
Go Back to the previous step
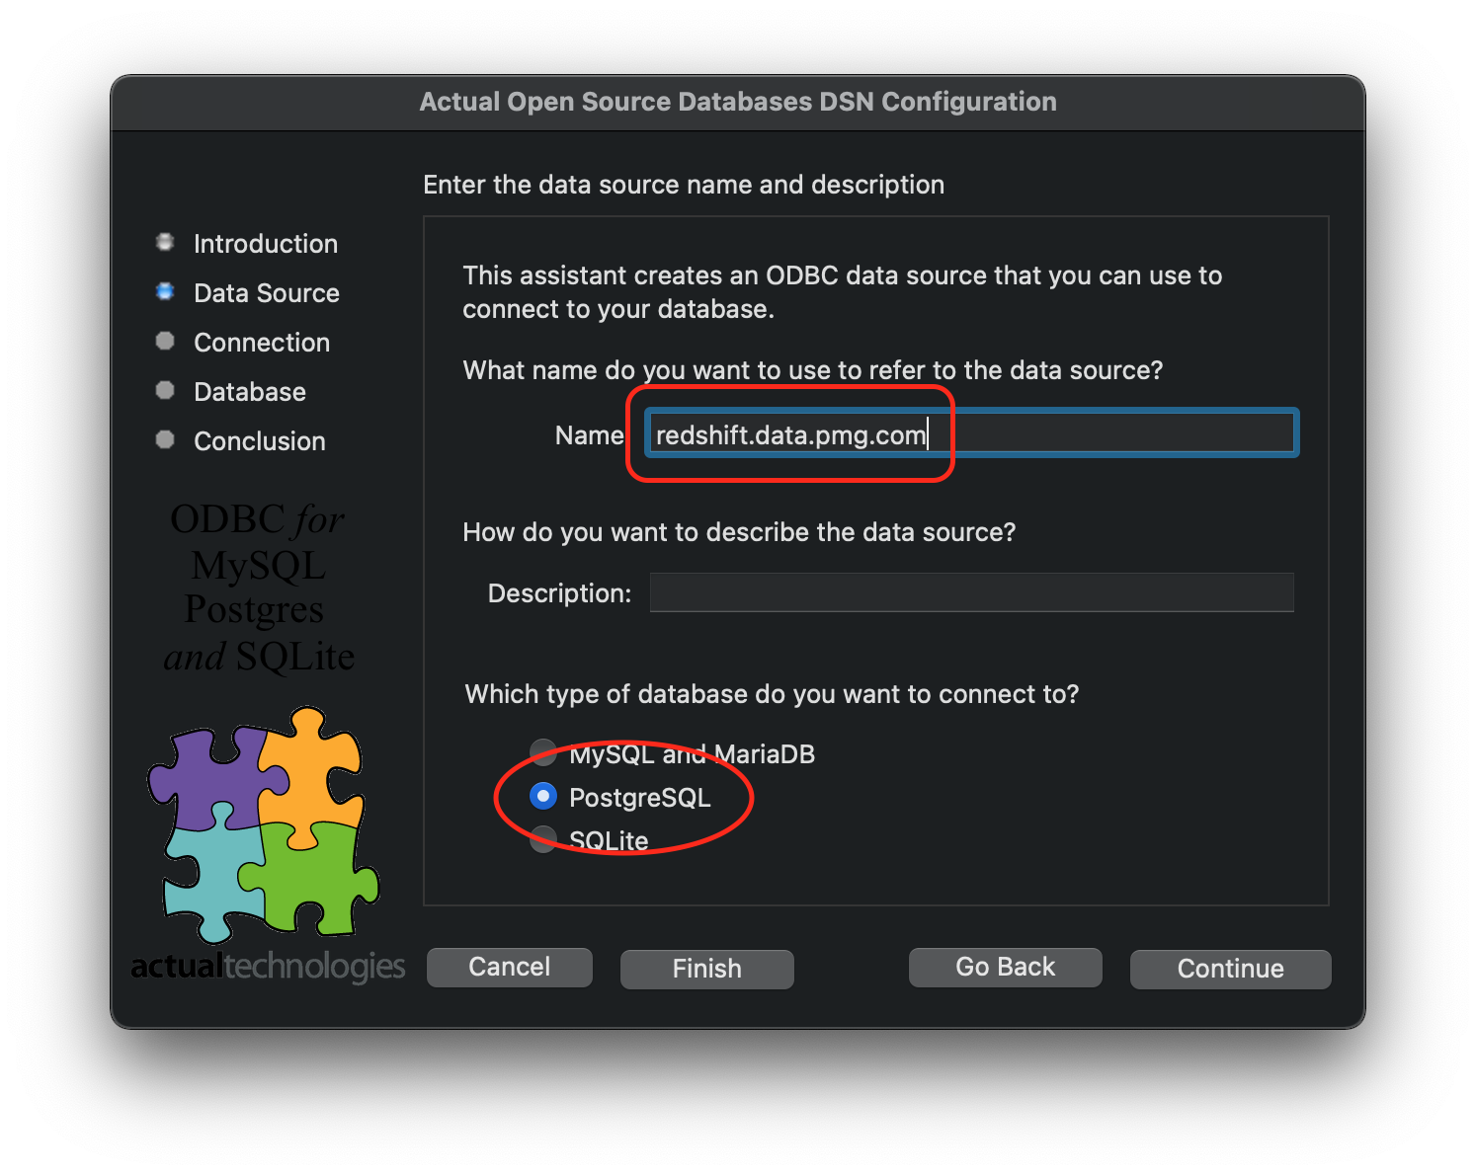click(1006, 967)
